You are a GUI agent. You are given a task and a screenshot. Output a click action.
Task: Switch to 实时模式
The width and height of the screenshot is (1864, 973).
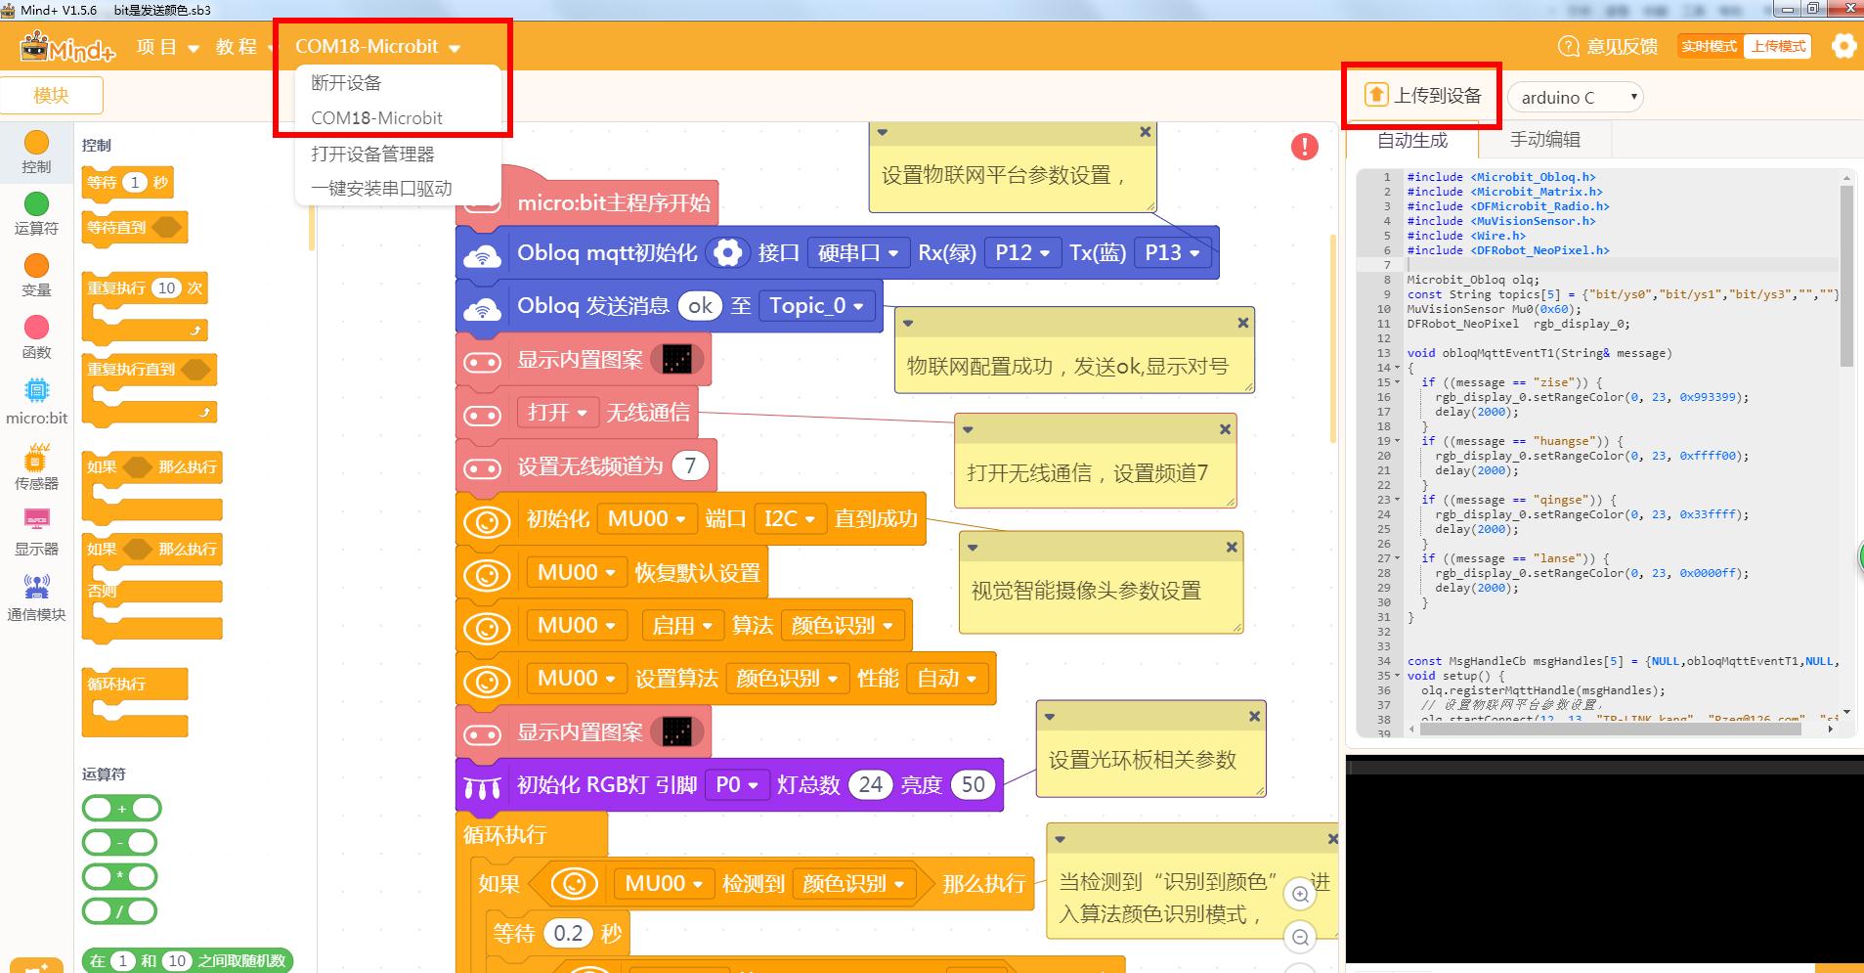1710,46
